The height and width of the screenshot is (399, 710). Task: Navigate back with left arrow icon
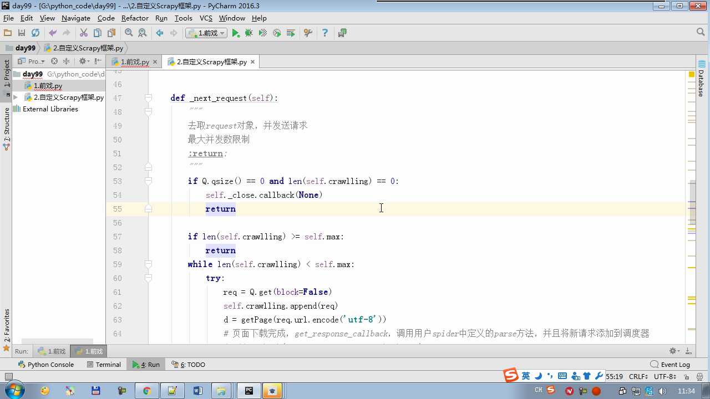(x=160, y=33)
